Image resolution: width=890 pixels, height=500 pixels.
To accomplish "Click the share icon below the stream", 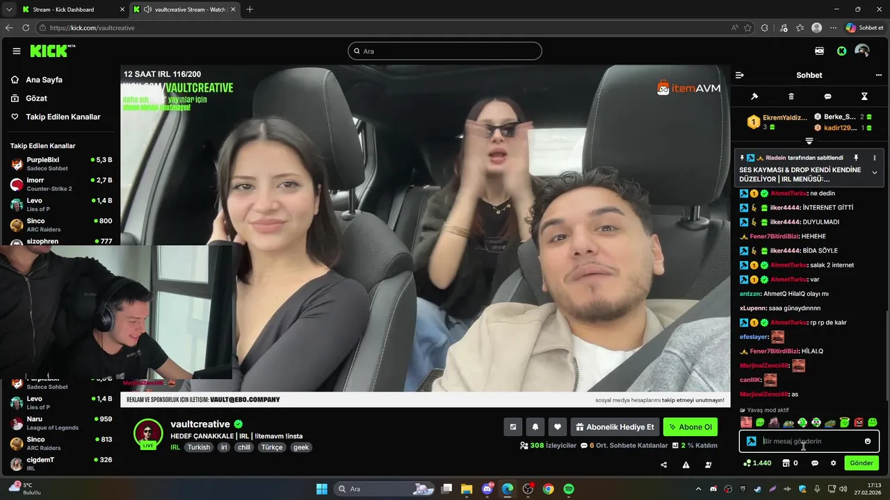I will point(663,465).
